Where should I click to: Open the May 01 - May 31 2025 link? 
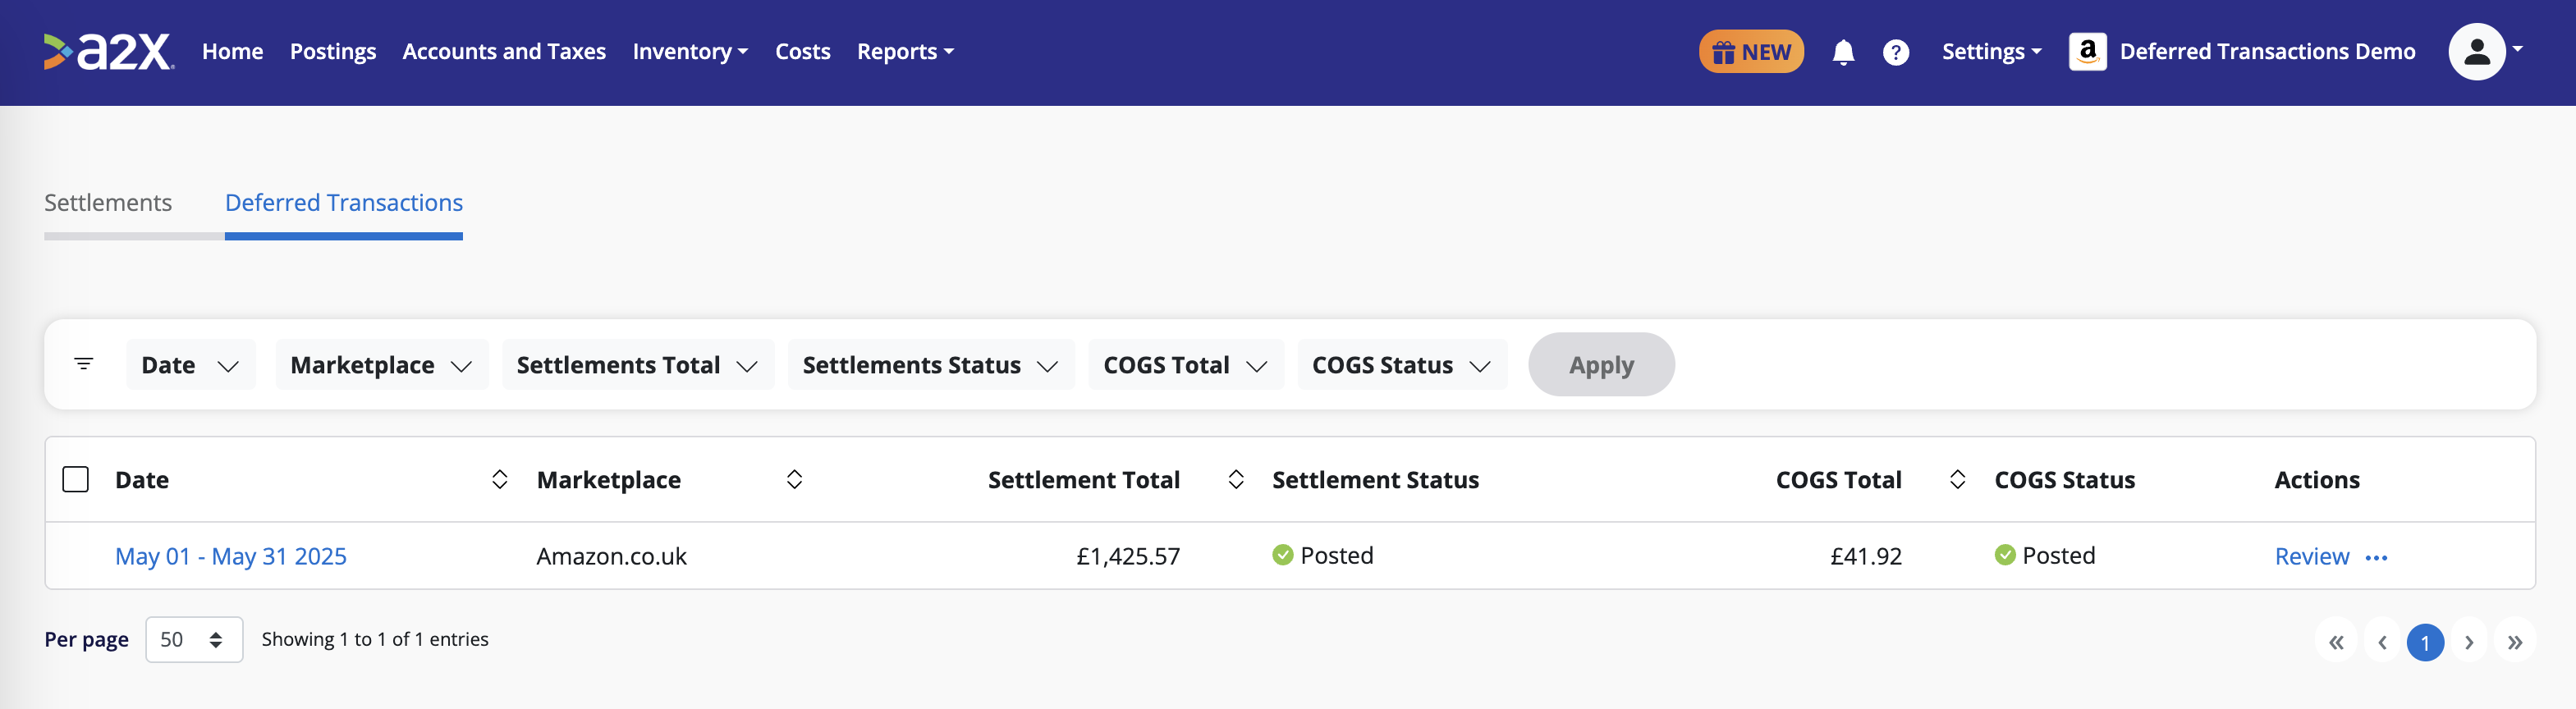pyautogui.click(x=231, y=556)
